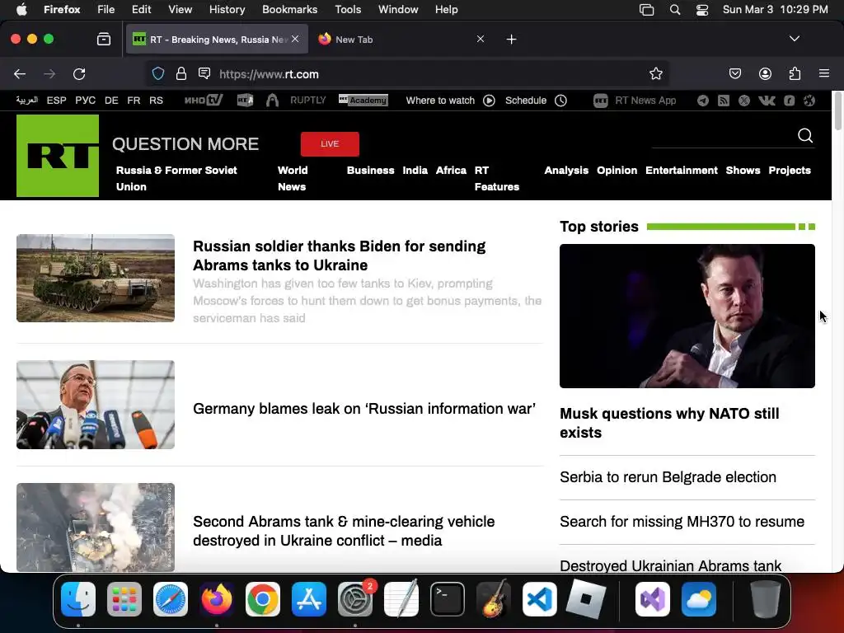
Task: Open the Shows section
Action: [x=743, y=170]
